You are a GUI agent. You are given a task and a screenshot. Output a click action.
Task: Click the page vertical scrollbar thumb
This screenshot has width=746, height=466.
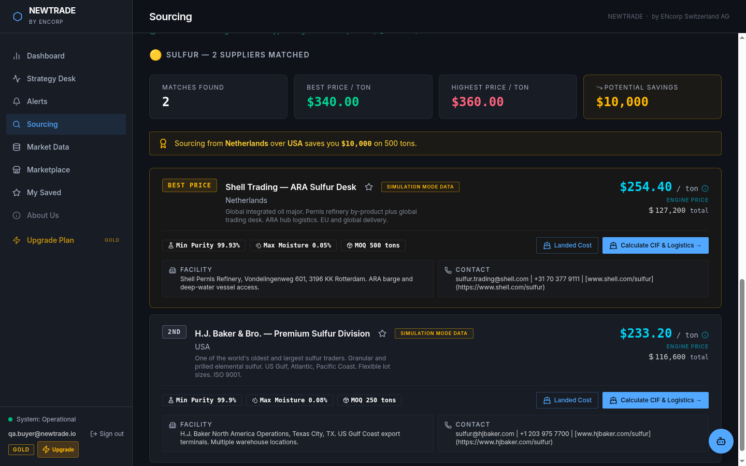[x=742, y=365]
